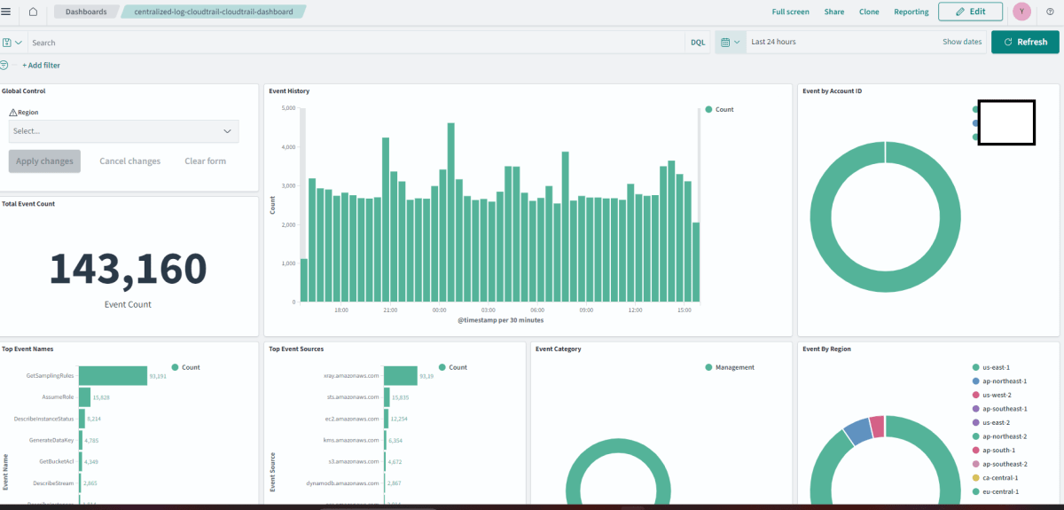The width and height of the screenshot is (1064, 510).
Task: Click the Count legend swatch in Top Event Sources
Action: coord(442,366)
